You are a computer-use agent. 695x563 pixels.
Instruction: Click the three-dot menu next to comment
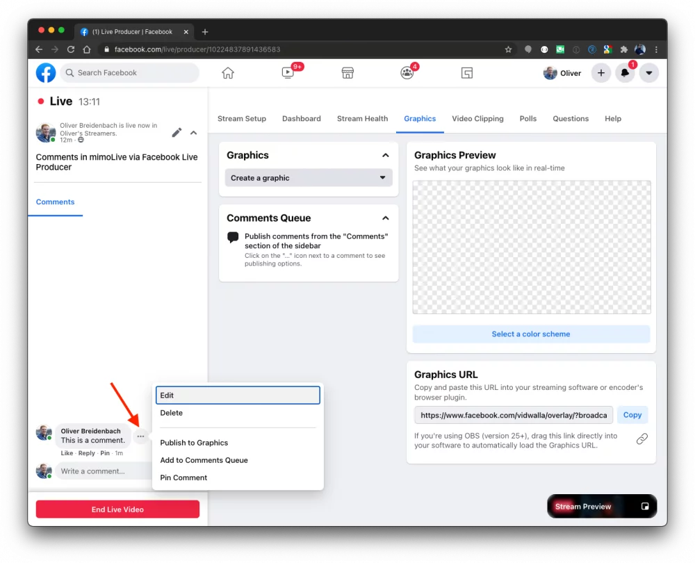[140, 436]
